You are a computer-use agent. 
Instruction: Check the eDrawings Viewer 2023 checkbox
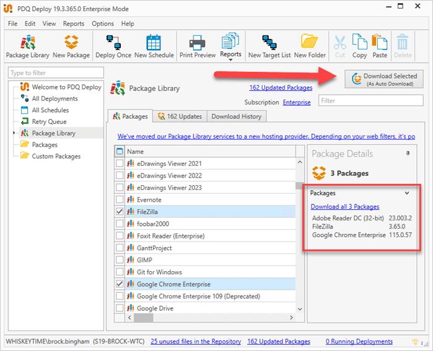click(x=120, y=188)
